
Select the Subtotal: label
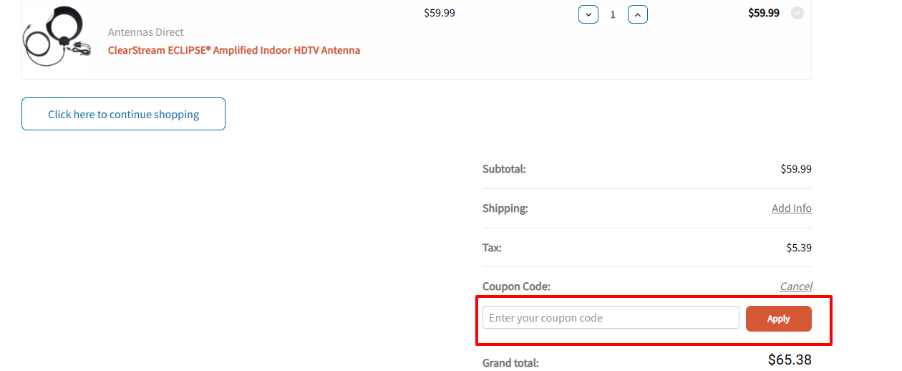(504, 169)
